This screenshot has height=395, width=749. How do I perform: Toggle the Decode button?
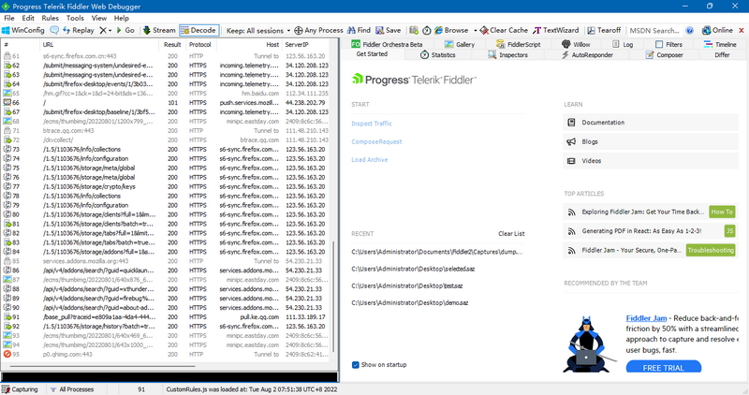click(199, 30)
